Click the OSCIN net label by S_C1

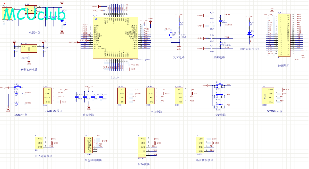[228, 15]
